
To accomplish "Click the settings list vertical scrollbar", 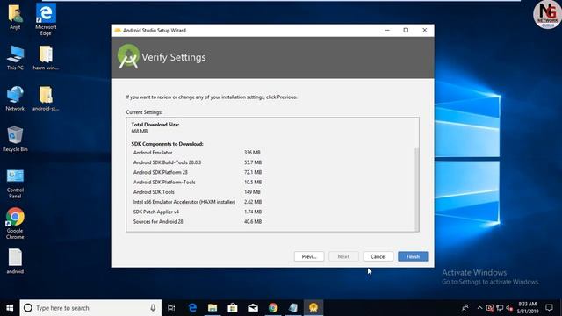I will click(x=416, y=190).
